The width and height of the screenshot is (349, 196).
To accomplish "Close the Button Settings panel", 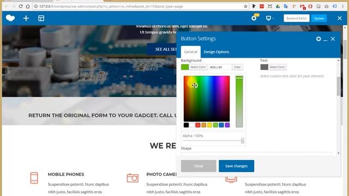I will click(x=333, y=39).
